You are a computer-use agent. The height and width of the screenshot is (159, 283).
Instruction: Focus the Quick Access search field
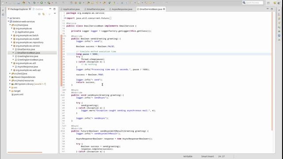253,3
